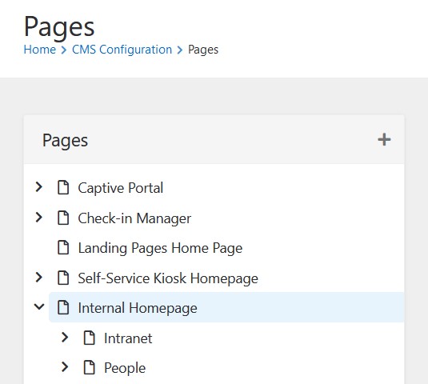Open the Home breadcrumb link
Screen dimensions: 428x384
coord(40,50)
